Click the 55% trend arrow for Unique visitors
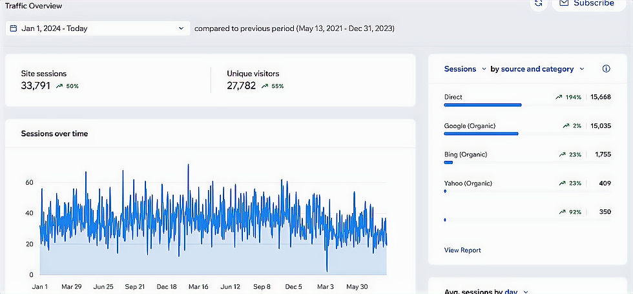The height and width of the screenshot is (294, 633). 265,86
